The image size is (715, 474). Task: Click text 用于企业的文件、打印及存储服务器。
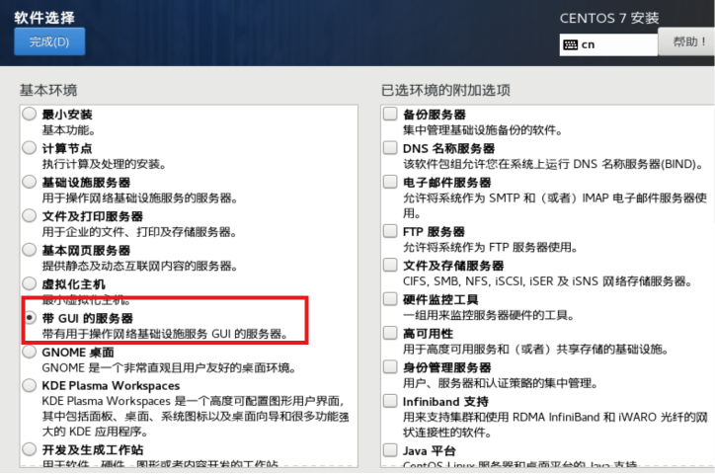coord(139,232)
